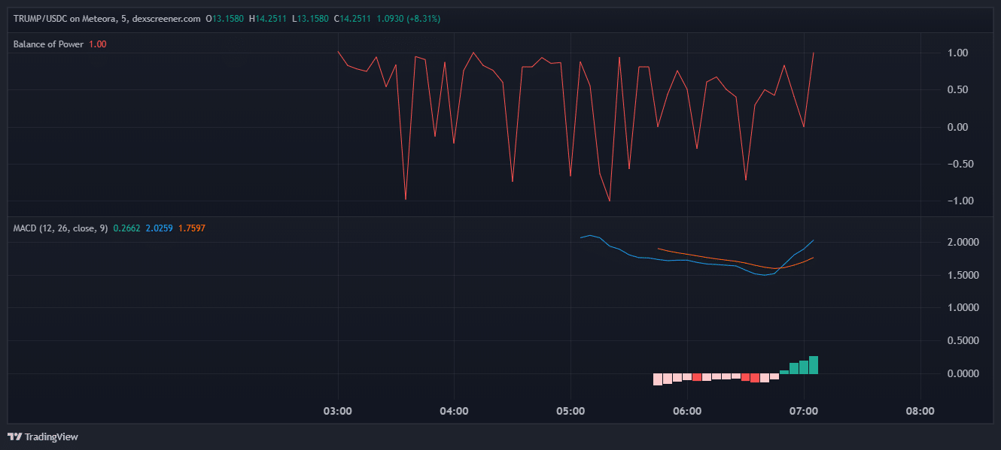Click the orange signal line value 1.7597
Screen dimensions: 1001x450
pos(191,228)
